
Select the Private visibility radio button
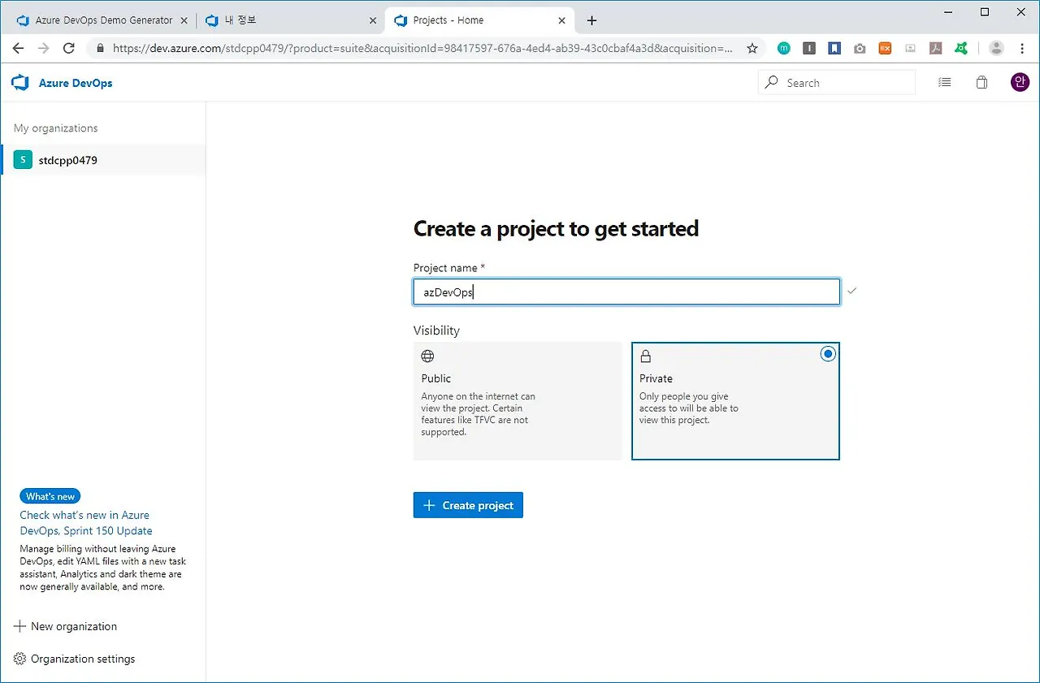point(827,354)
